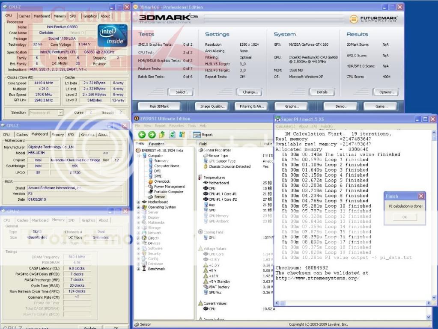
Task: Open the Favorites tab in EVEREST
Action: (156, 144)
